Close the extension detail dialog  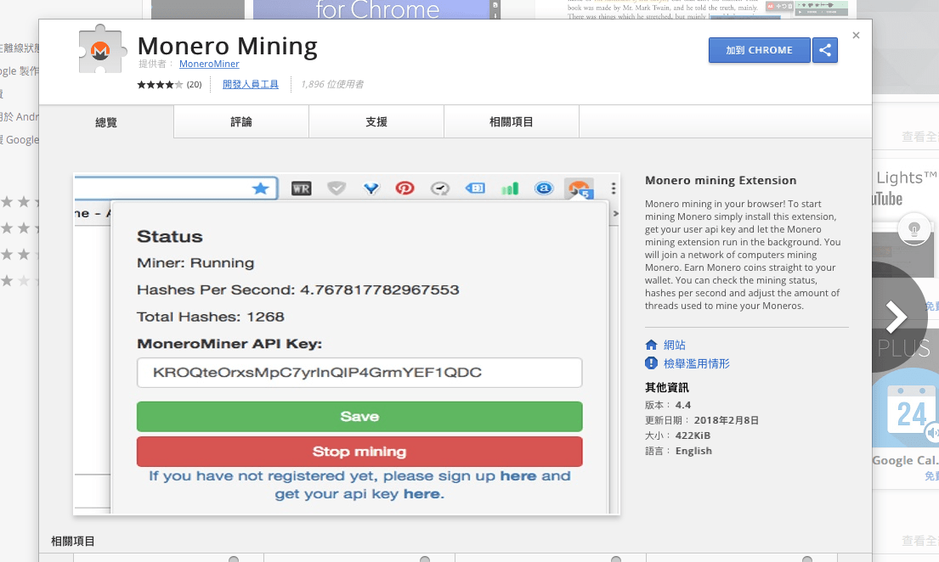pyautogui.click(x=856, y=36)
